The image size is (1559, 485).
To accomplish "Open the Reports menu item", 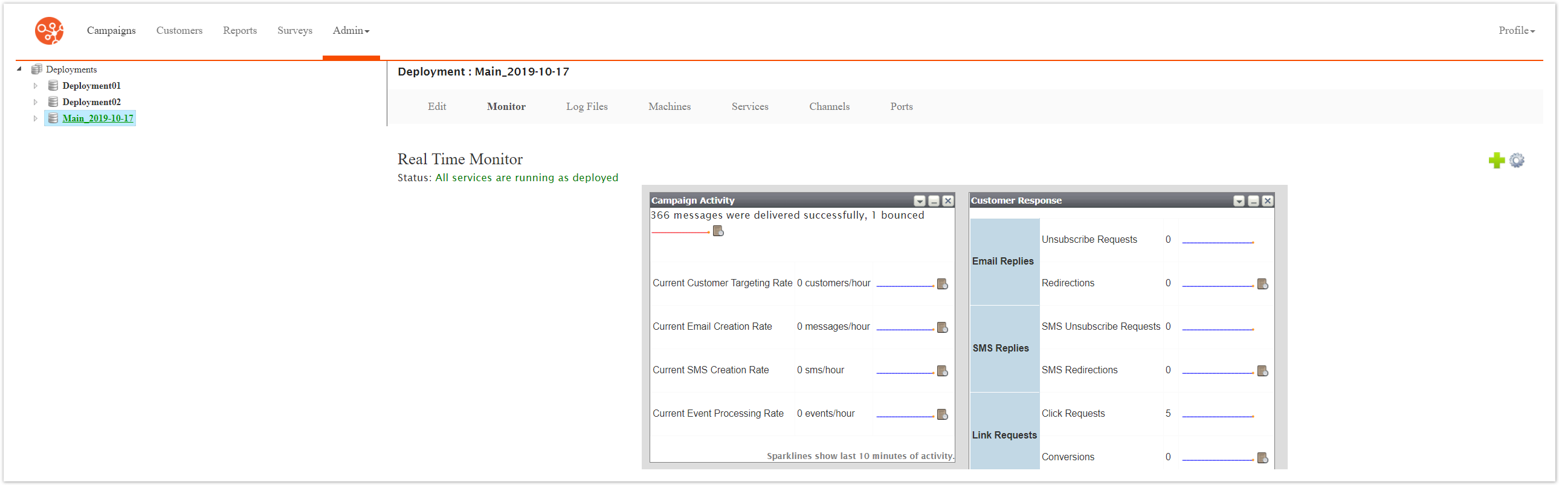I will coord(240,31).
